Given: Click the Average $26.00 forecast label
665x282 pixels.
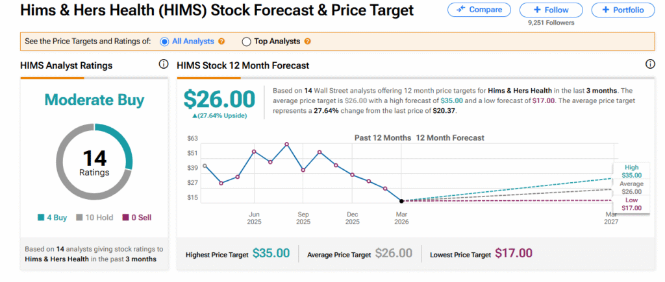Looking at the screenshot, I should [631, 187].
